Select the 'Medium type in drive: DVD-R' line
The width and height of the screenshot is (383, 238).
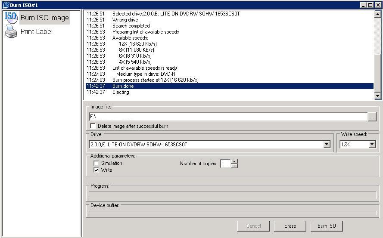pos(230,74)
